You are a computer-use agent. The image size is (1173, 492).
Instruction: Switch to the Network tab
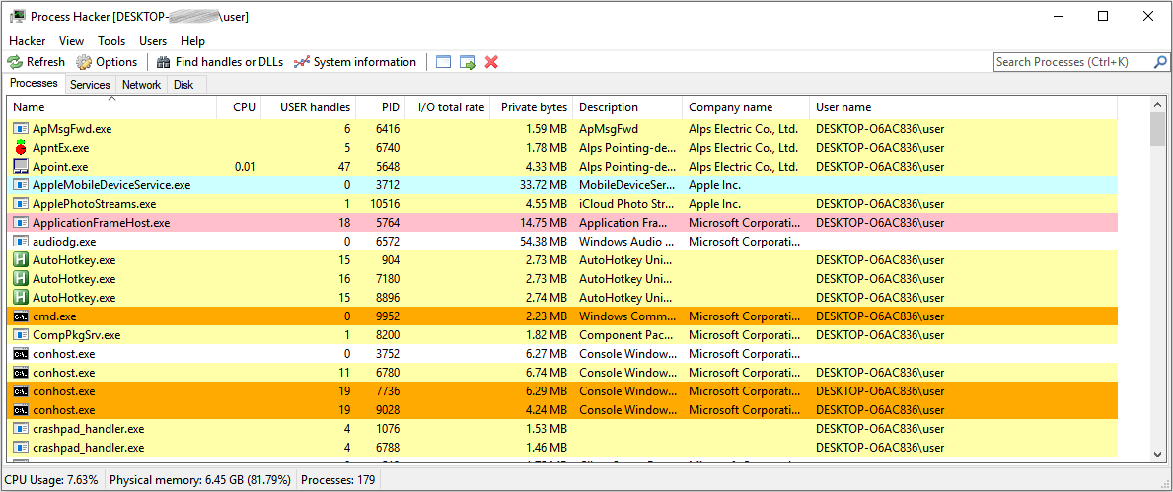141,85
